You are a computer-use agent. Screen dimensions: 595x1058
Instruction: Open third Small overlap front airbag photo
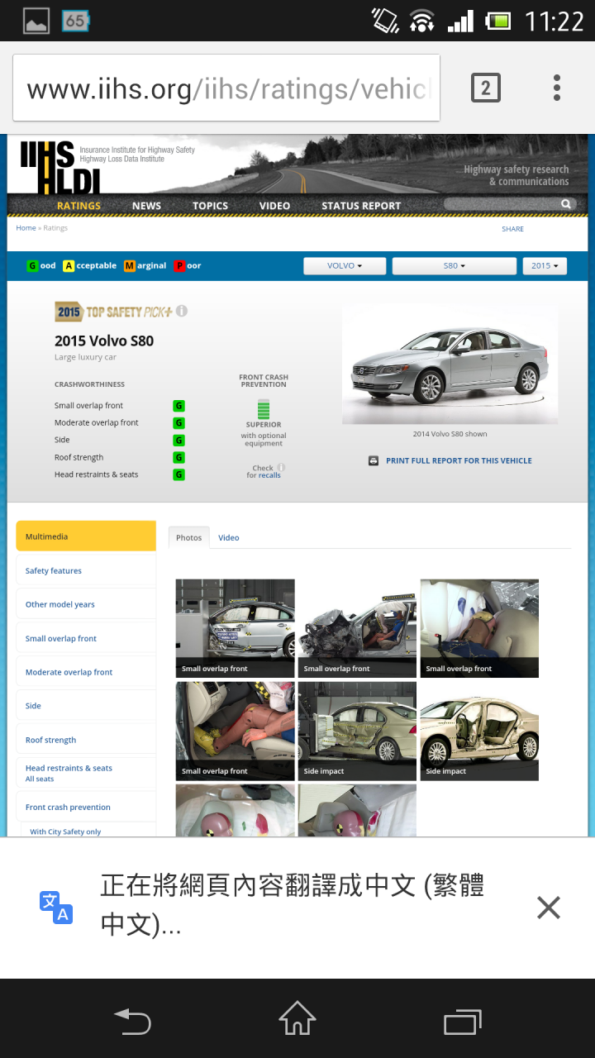click(479, 628)
